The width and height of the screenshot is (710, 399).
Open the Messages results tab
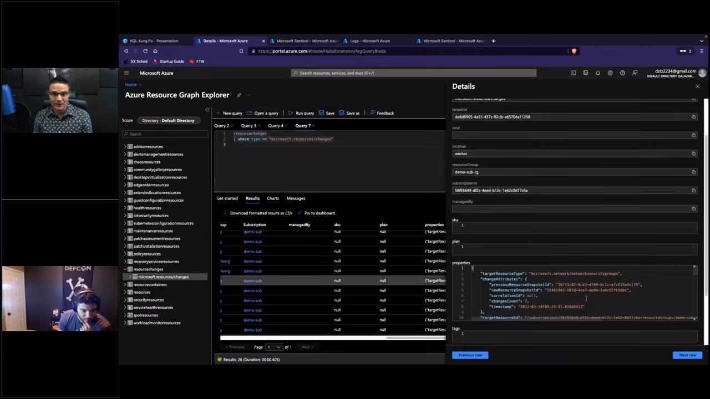point(296,198)
